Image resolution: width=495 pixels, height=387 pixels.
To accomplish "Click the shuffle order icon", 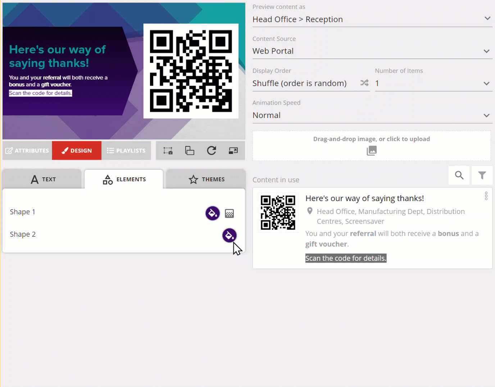I will pyautogui.click(x=364, y=83).
